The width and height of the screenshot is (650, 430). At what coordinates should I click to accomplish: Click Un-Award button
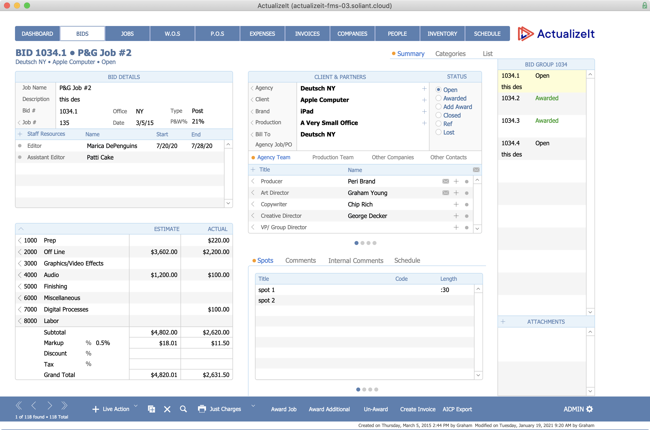click(x=376, y=409)
